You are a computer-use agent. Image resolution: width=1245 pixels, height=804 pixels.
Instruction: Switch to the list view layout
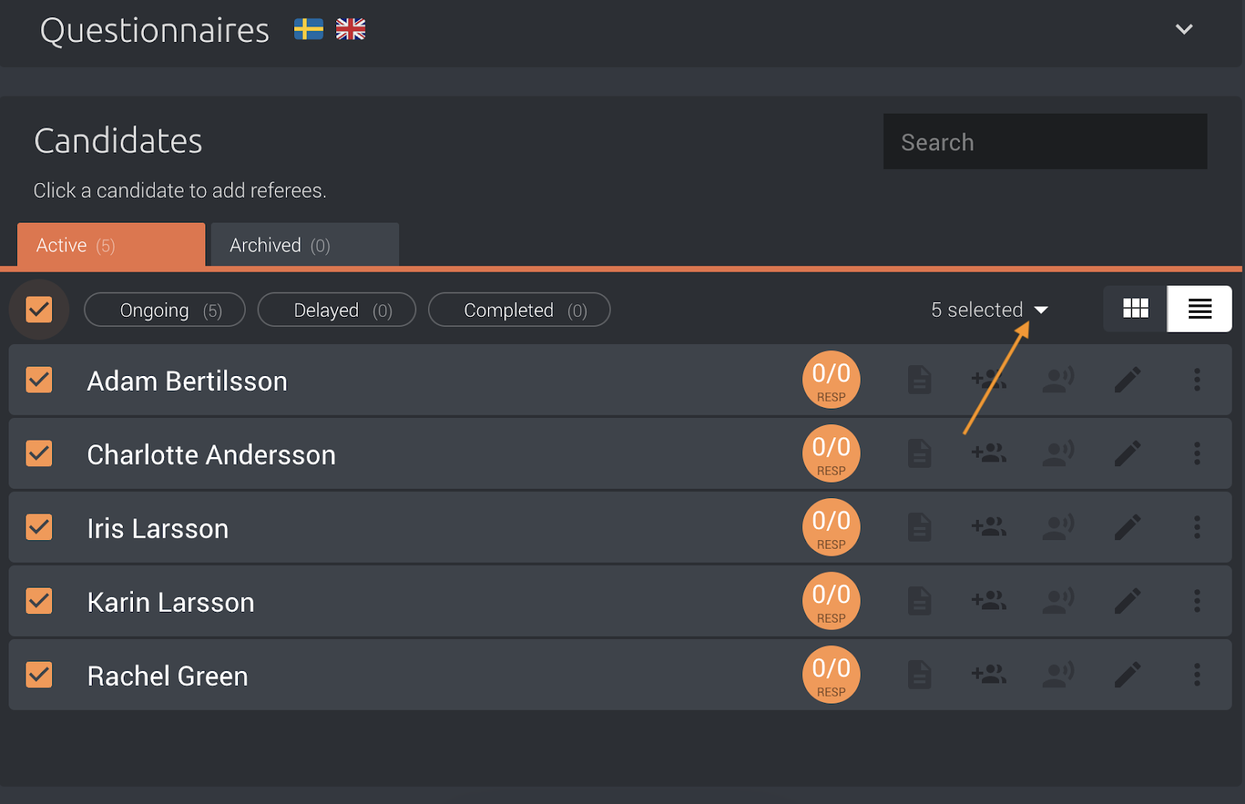1199,309
